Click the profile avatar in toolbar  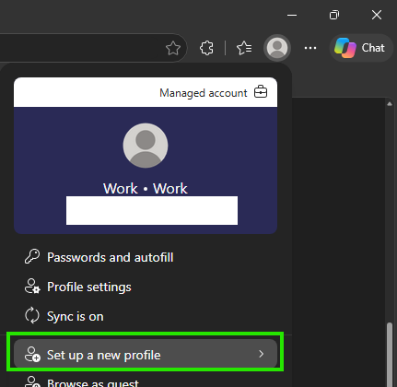click(277, 48)
